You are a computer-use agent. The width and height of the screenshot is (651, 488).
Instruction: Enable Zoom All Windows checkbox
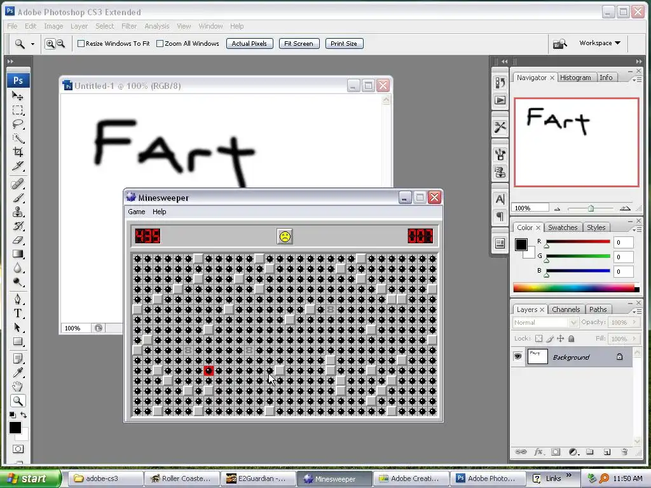[x=160, y=44]
